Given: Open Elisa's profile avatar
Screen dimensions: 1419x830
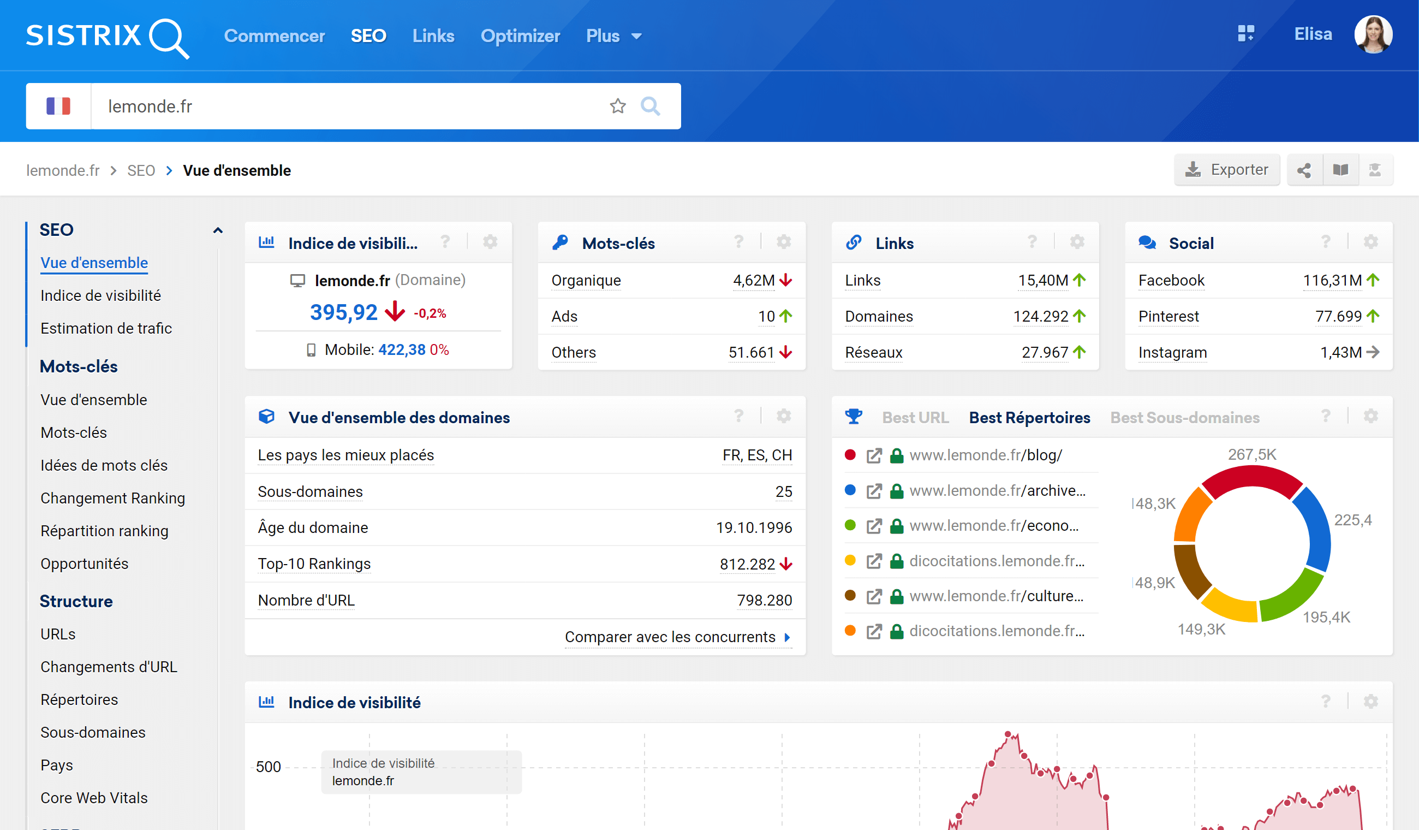Looking at the screenshot, I should (x=1373, y=35).
